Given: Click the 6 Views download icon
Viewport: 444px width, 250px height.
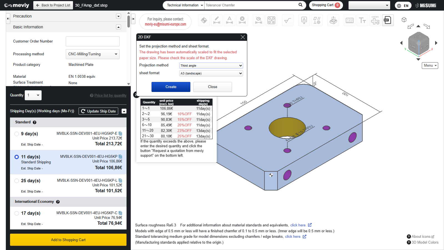Looking at the screenshot, I should coord(375,20).
